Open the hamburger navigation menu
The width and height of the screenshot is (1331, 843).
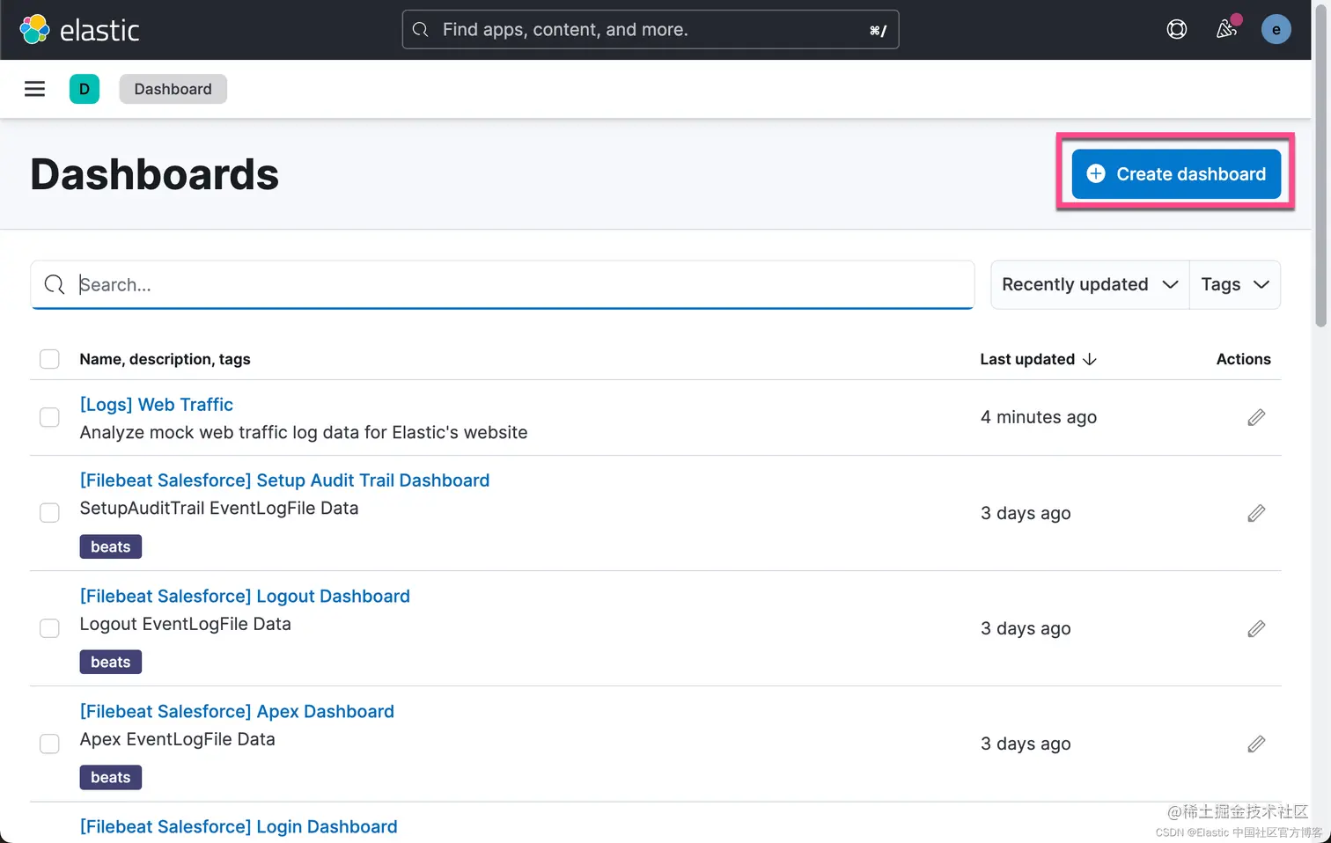[x=34, y=89]
